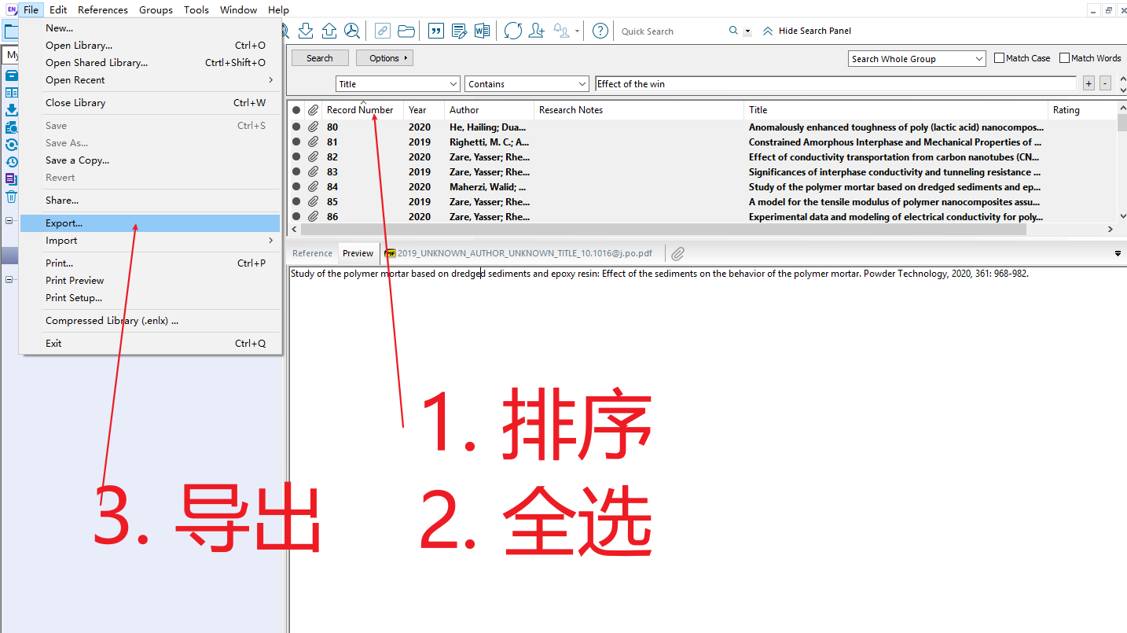The width and height of the screenshot is (1127, 633).
Task: Open the Search Whole Group dropdown
Action: click(917, 59)
